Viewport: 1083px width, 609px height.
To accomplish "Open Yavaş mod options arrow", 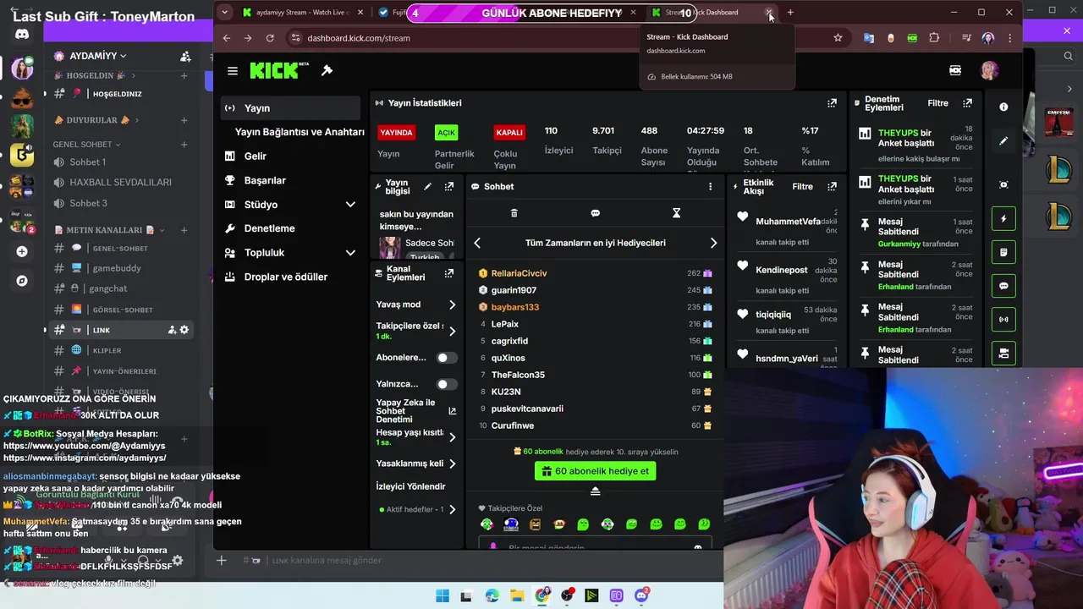I will [452, 304].
